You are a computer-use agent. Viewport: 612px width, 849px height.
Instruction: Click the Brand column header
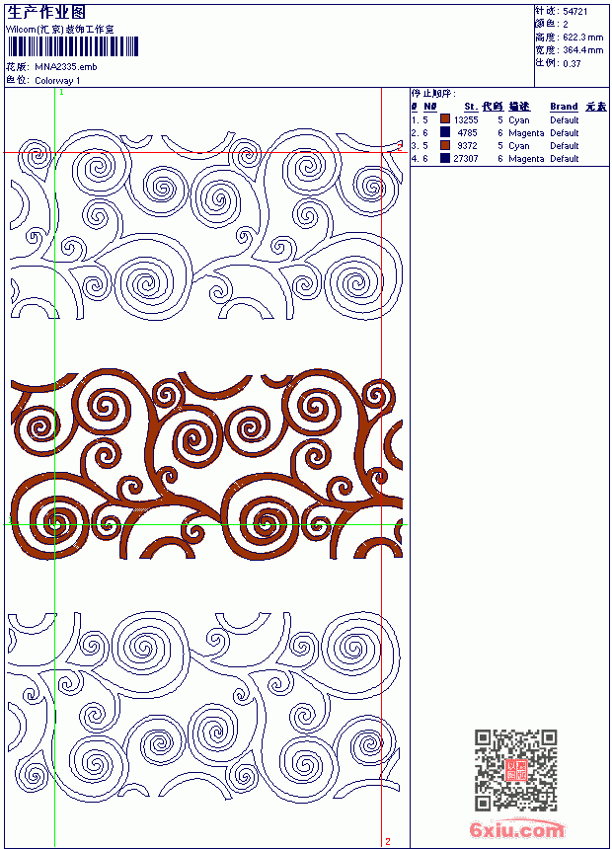click(x=564, y=107)
